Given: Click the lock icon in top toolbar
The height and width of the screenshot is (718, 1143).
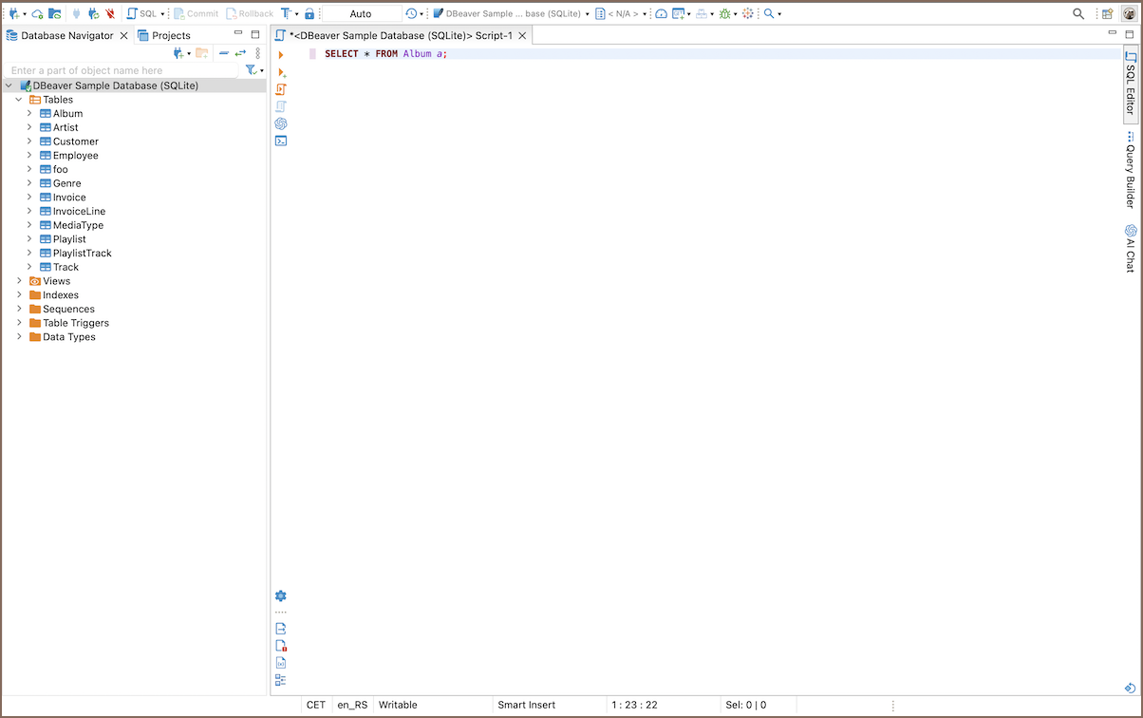Looking at the screenshot, I should 309,14.
